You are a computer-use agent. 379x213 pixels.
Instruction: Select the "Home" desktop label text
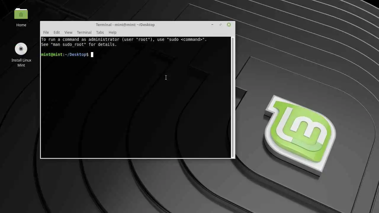pos(21,25)
